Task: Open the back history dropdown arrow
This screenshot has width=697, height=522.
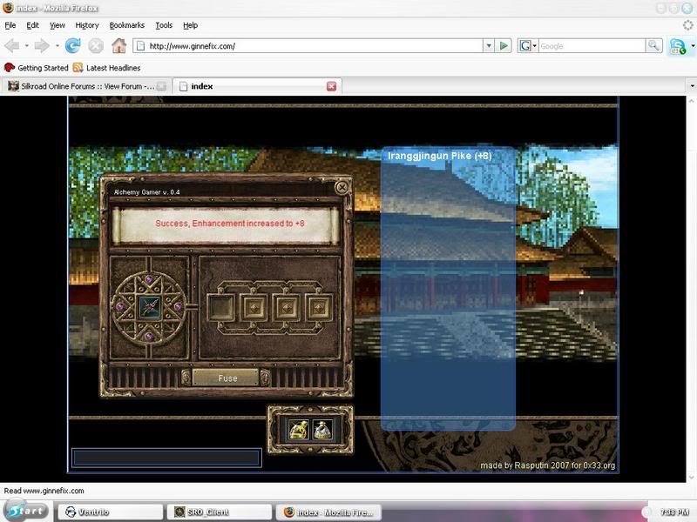Action: pyautogui.click(x=27, y=45)
